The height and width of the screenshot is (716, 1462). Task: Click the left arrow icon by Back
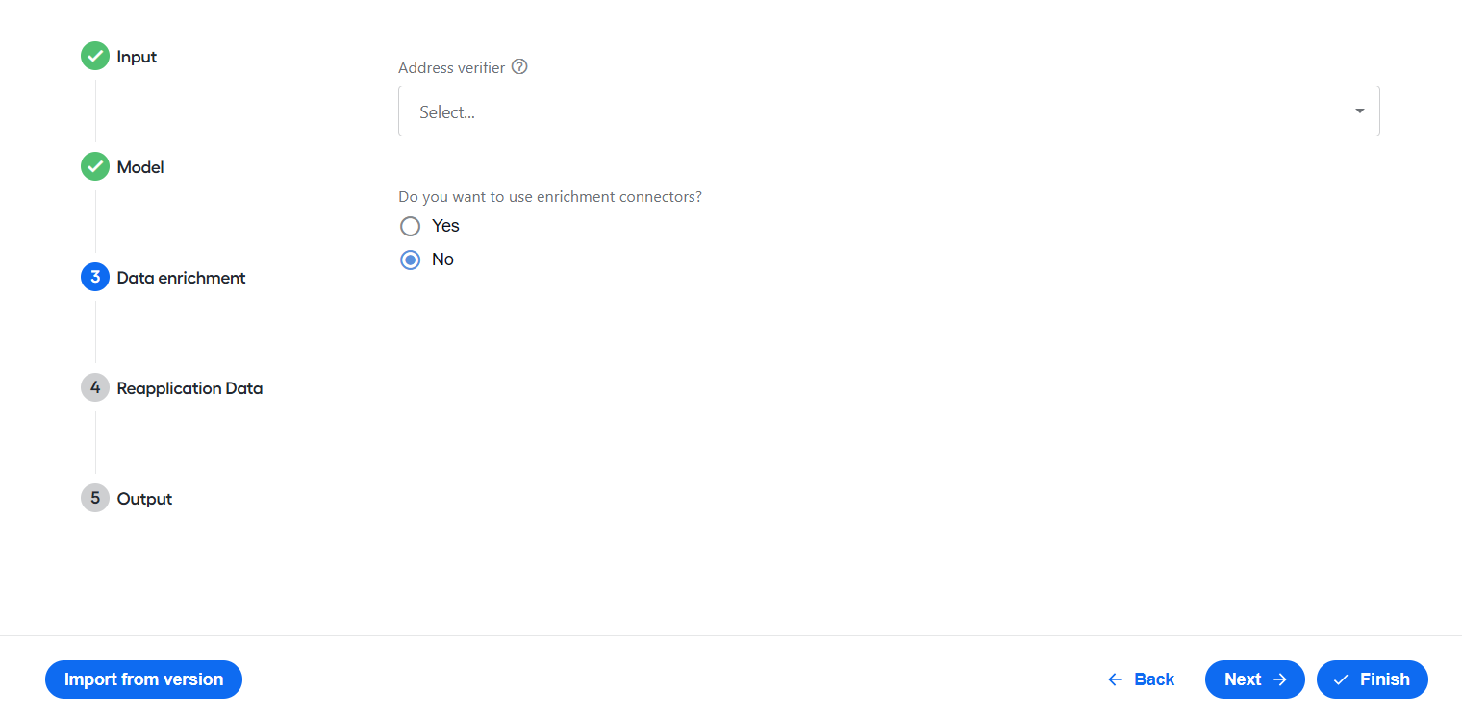pyautogui.click(x=1115, y=679)
